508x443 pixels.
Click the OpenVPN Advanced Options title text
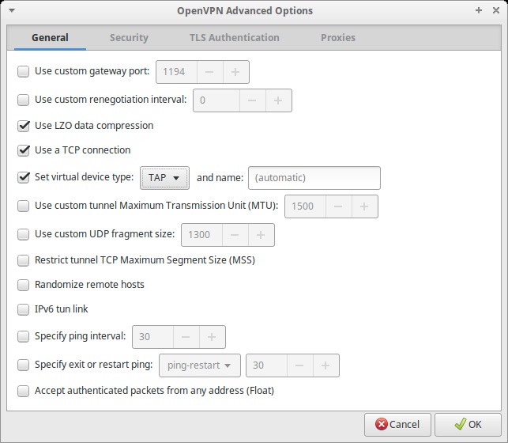coord(245,11)
